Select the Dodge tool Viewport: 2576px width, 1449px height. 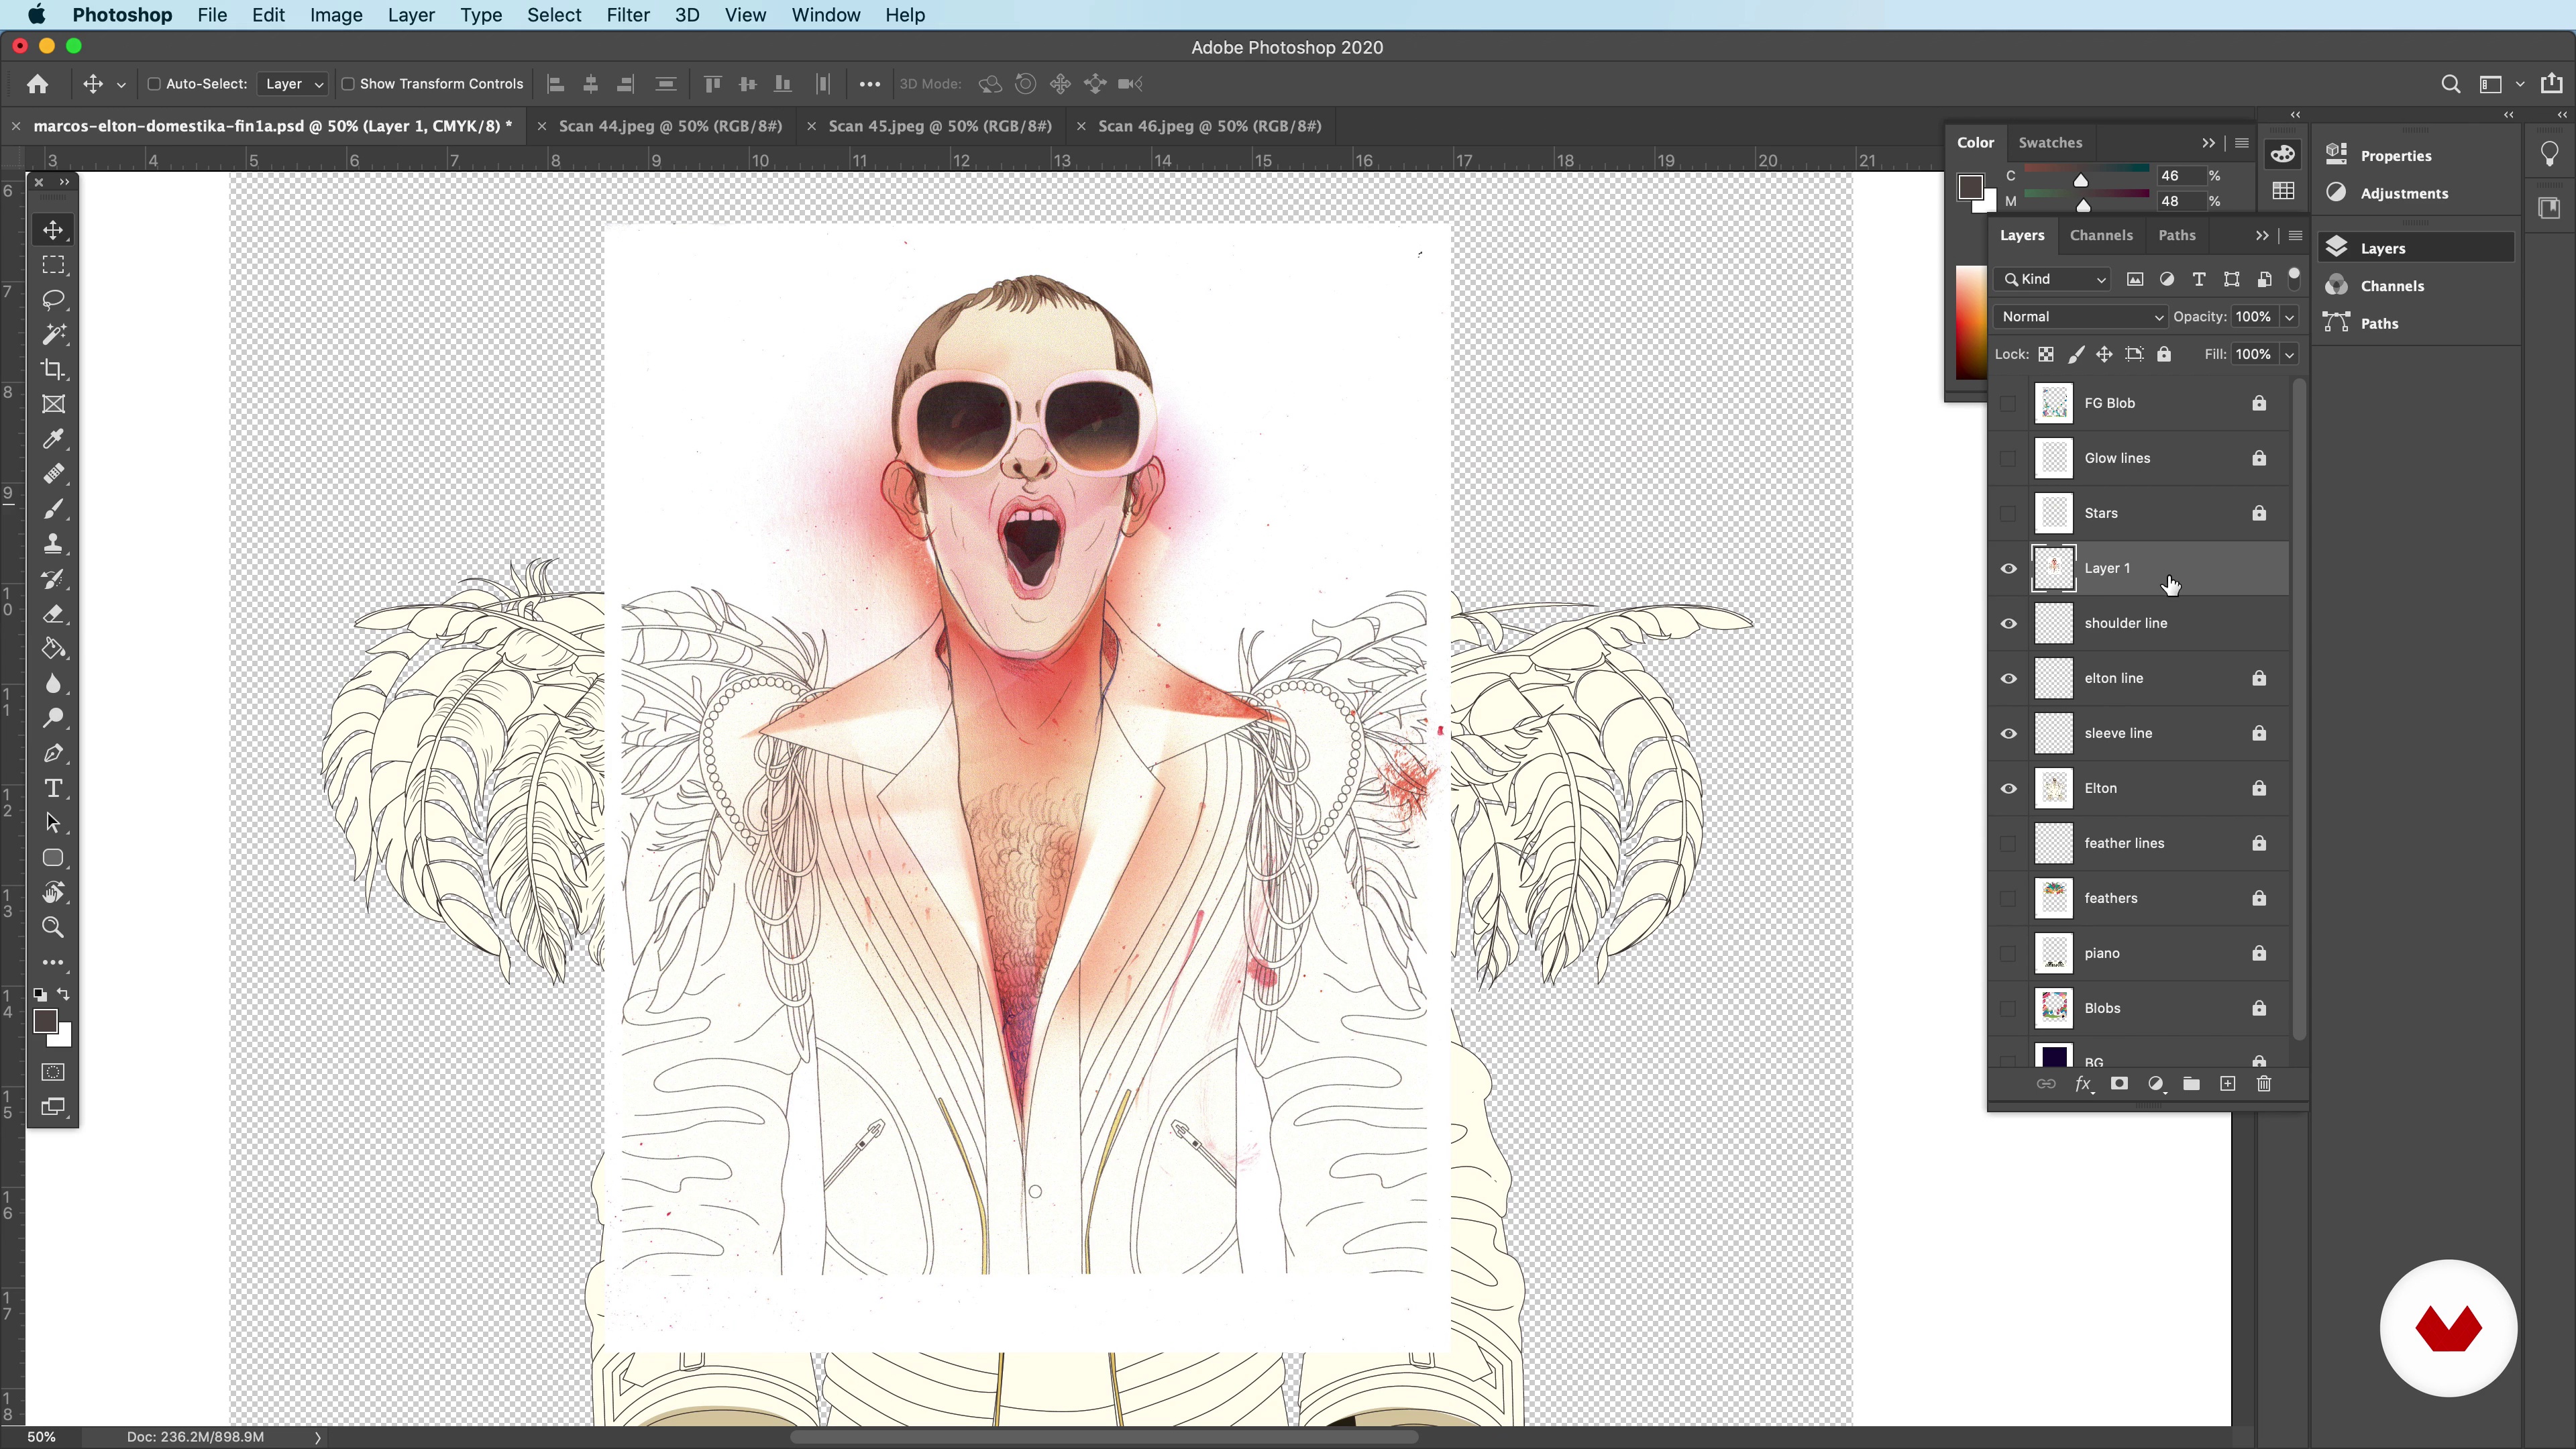(x=53, y=718)
